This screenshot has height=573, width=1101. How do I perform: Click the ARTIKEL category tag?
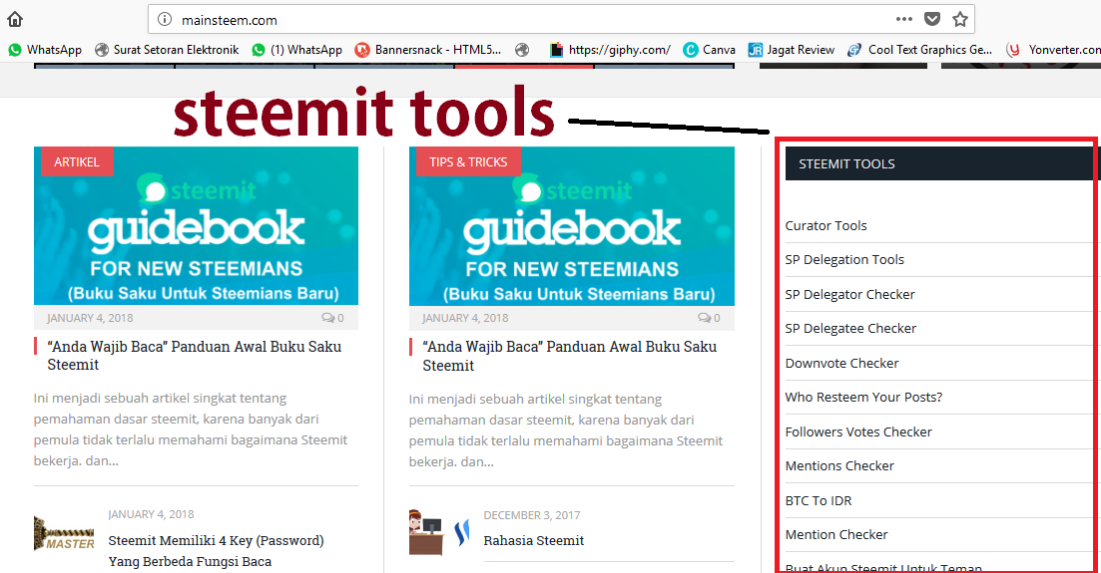tap(77, 162)
